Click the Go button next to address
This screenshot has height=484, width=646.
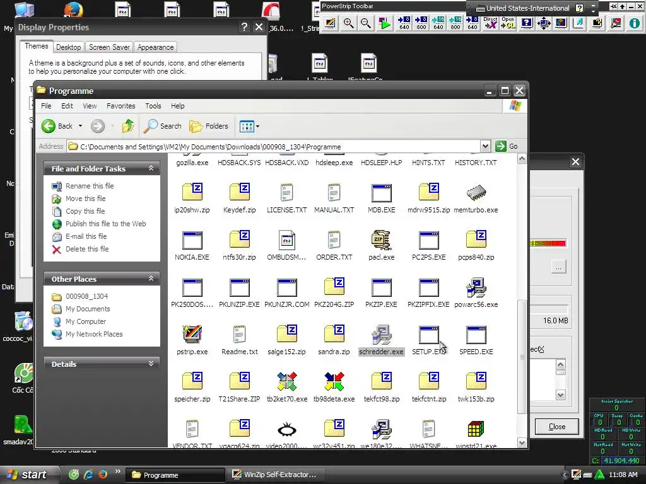(x=507, y=146)
